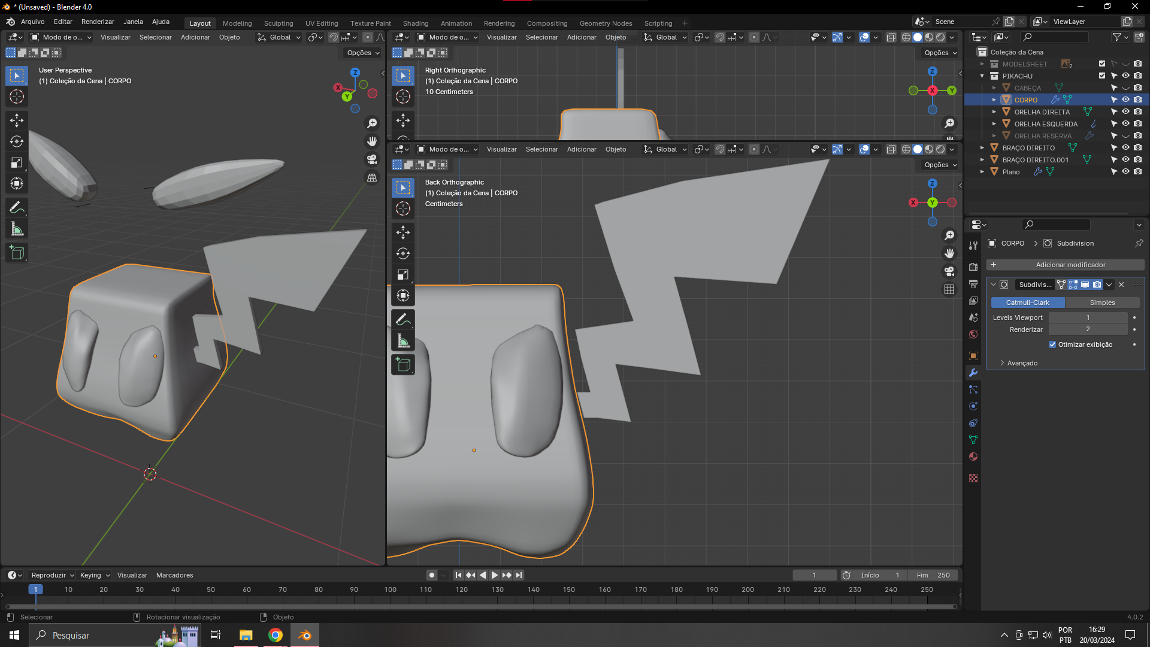Open the Renderizar menu

[98, 22]
